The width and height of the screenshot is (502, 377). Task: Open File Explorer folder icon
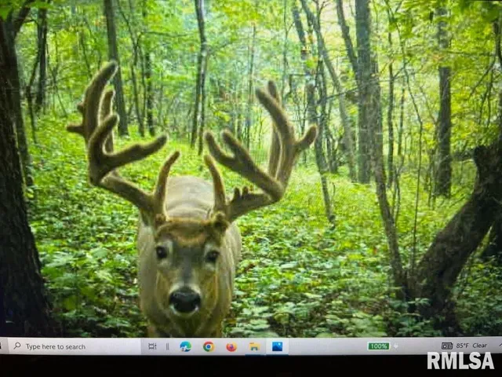point(254,346)
